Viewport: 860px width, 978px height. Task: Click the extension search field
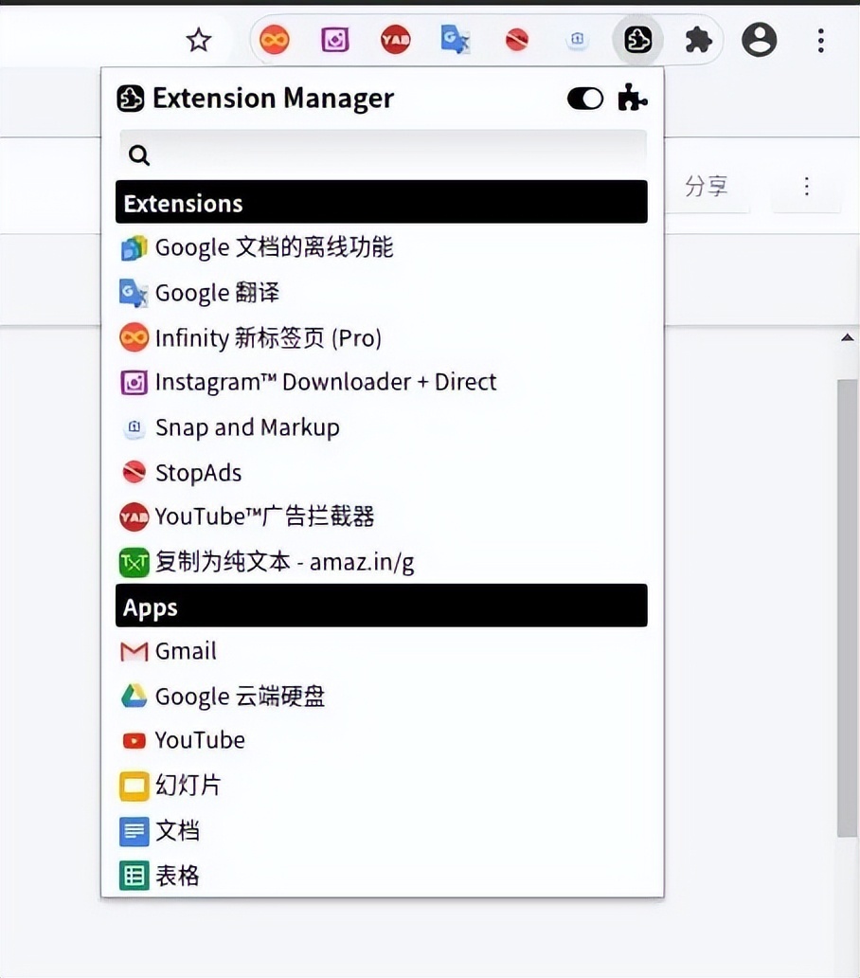point(383,155)
